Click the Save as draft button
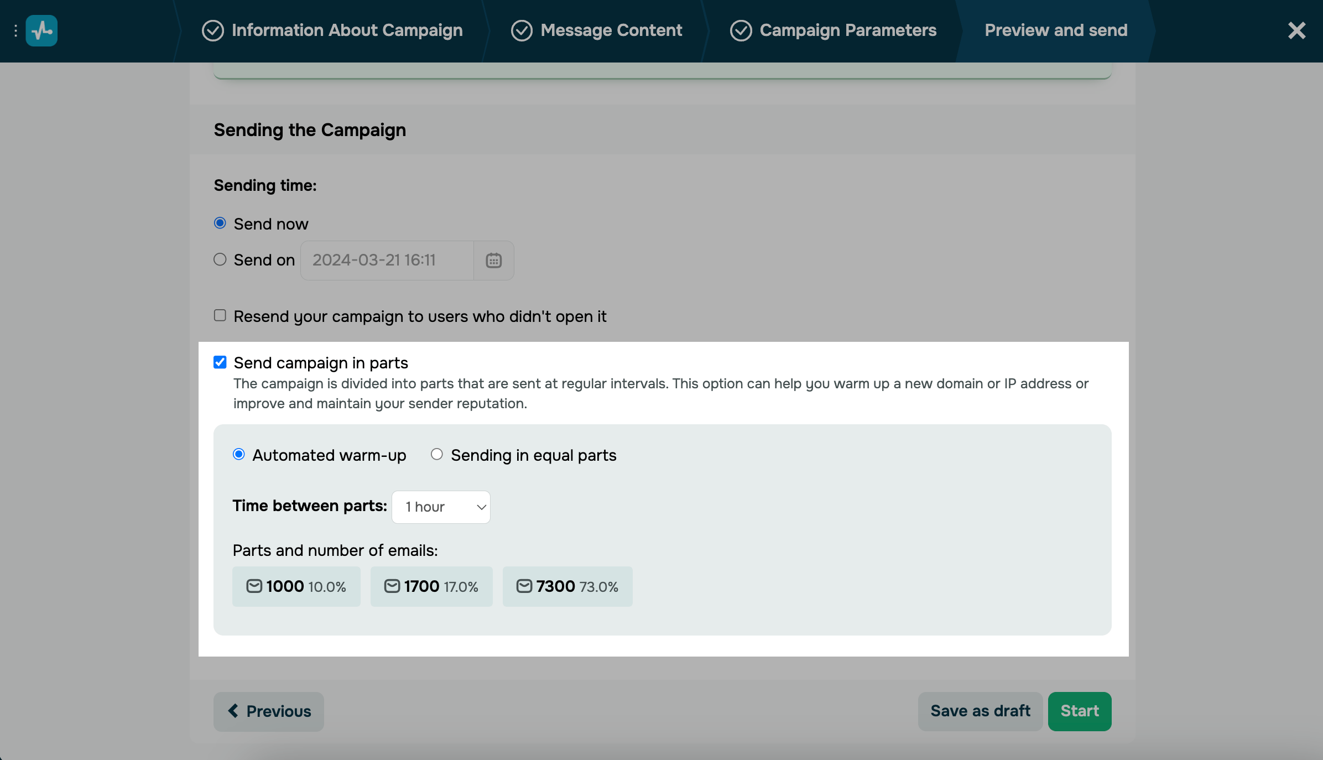Viewport: 1323px width, 760px height. [980, 711]
